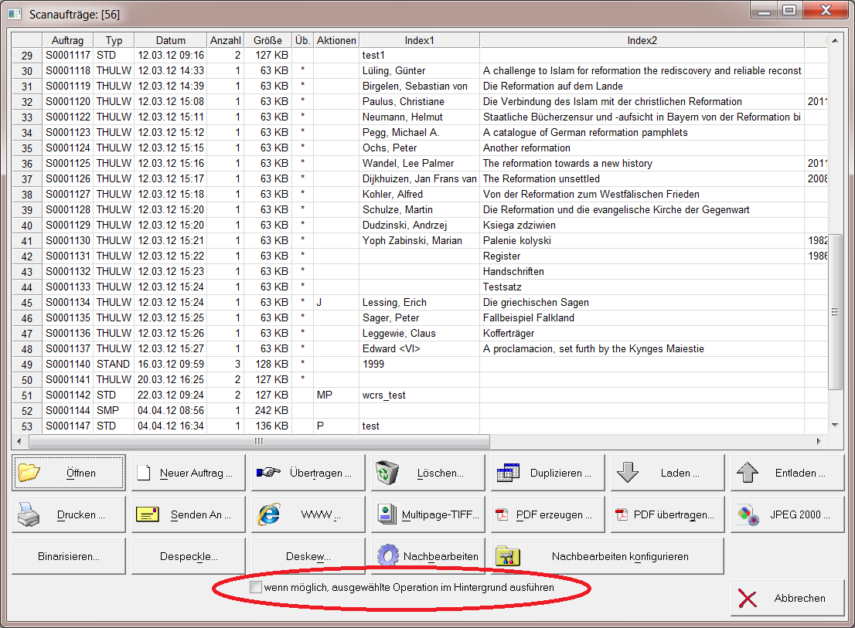
Task: Select order S0001123 cell
Action: [67, 132]
